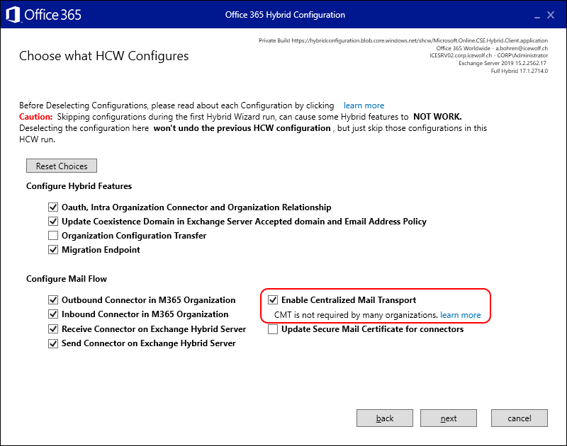Click the 'Configure Mail Flow' section label
This screenshot has height=446, width=567.
[67, 279]
